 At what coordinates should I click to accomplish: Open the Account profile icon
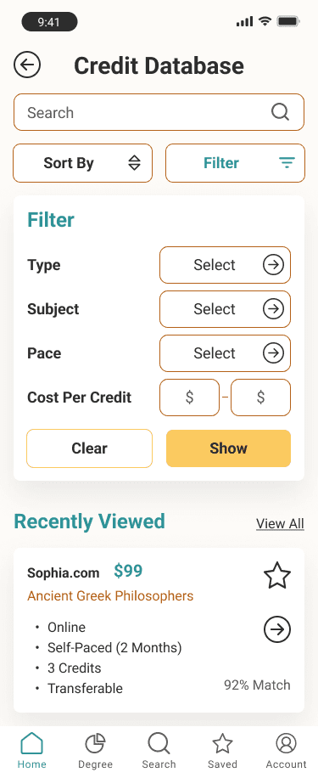pos(286,744)
